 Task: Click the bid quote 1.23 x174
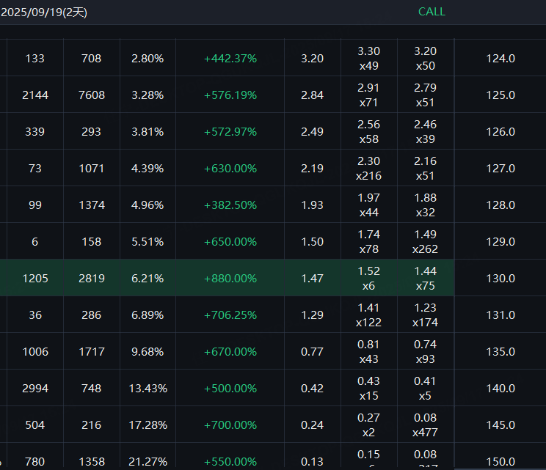[x=425, y=315]
